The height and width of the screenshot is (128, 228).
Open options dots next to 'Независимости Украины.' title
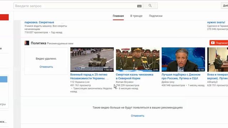click(108, 79)
